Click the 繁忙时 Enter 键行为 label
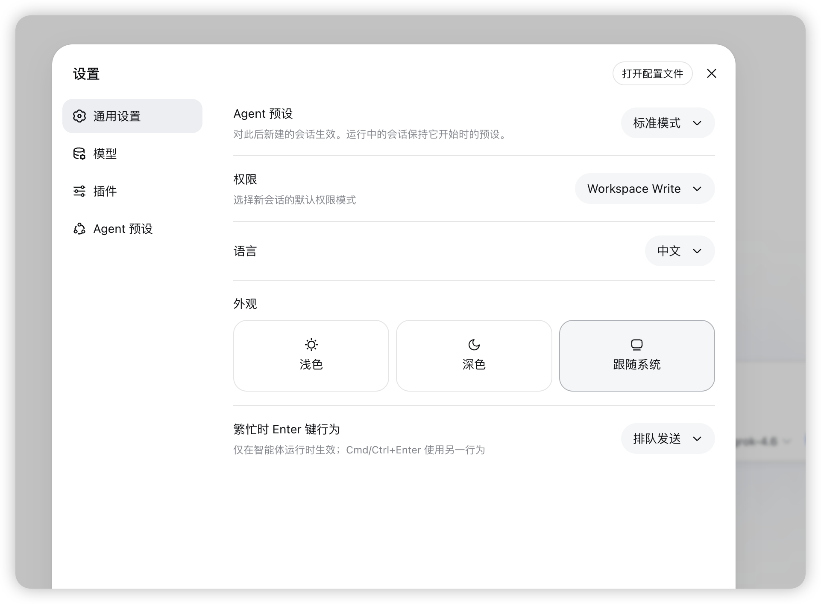The image size is (821, 604). tap(287, 429)
